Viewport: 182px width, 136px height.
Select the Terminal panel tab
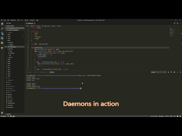click(52, 72)
